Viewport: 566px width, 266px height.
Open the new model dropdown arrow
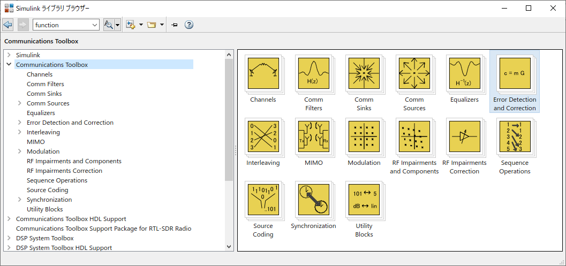[141, 25]
